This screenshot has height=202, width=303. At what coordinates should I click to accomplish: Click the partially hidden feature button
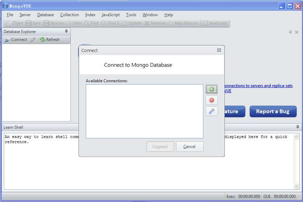coord(235,111)
